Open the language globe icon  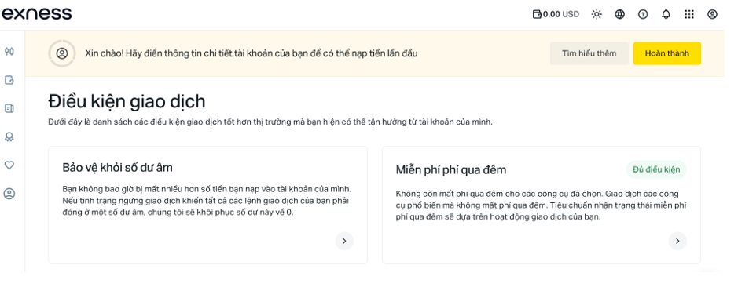(x=619, y=14)
